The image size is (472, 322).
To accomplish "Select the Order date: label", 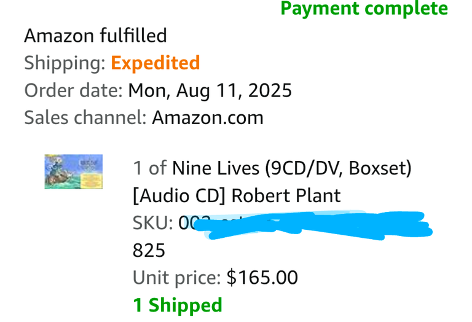I will coord(74,90).
